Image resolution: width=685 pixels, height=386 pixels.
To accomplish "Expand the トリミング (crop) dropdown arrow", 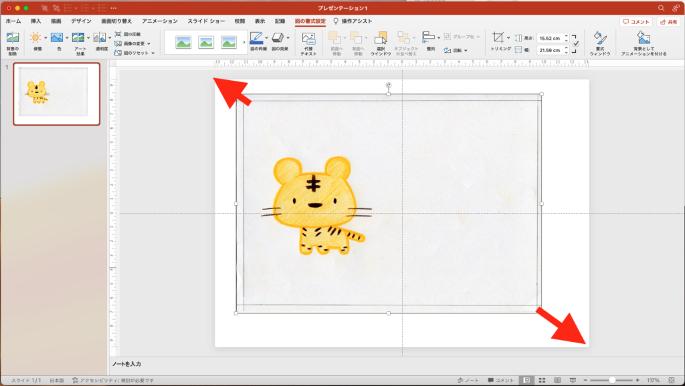I will [x=508, y=38].
